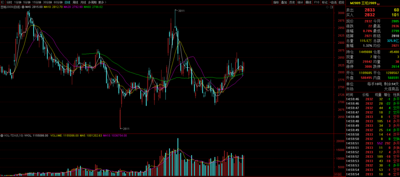Screen dimensions: 400x177
Task: Click the 20000 volume axis label
Action: coord(340,141)
